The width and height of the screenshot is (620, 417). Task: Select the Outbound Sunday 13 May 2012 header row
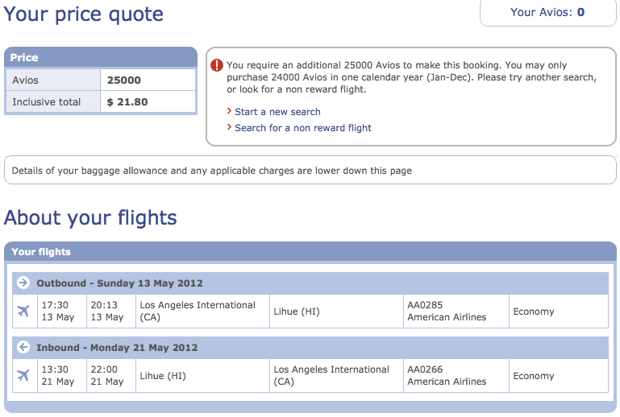[x=310, y=283]
